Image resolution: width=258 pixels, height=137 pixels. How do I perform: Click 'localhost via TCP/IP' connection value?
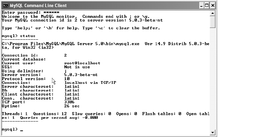[x=90, y=82]
